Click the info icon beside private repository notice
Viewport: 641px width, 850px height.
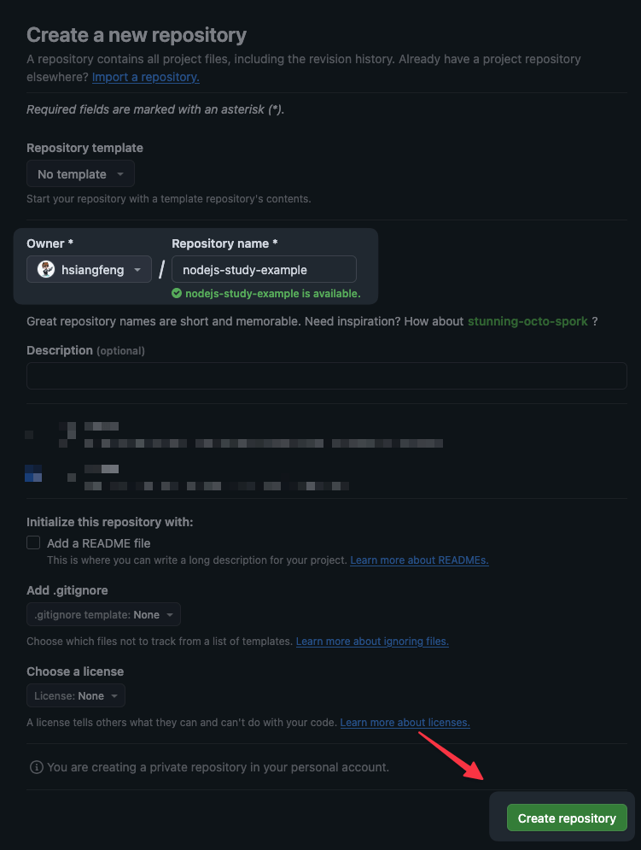click(x=36, y=767)
